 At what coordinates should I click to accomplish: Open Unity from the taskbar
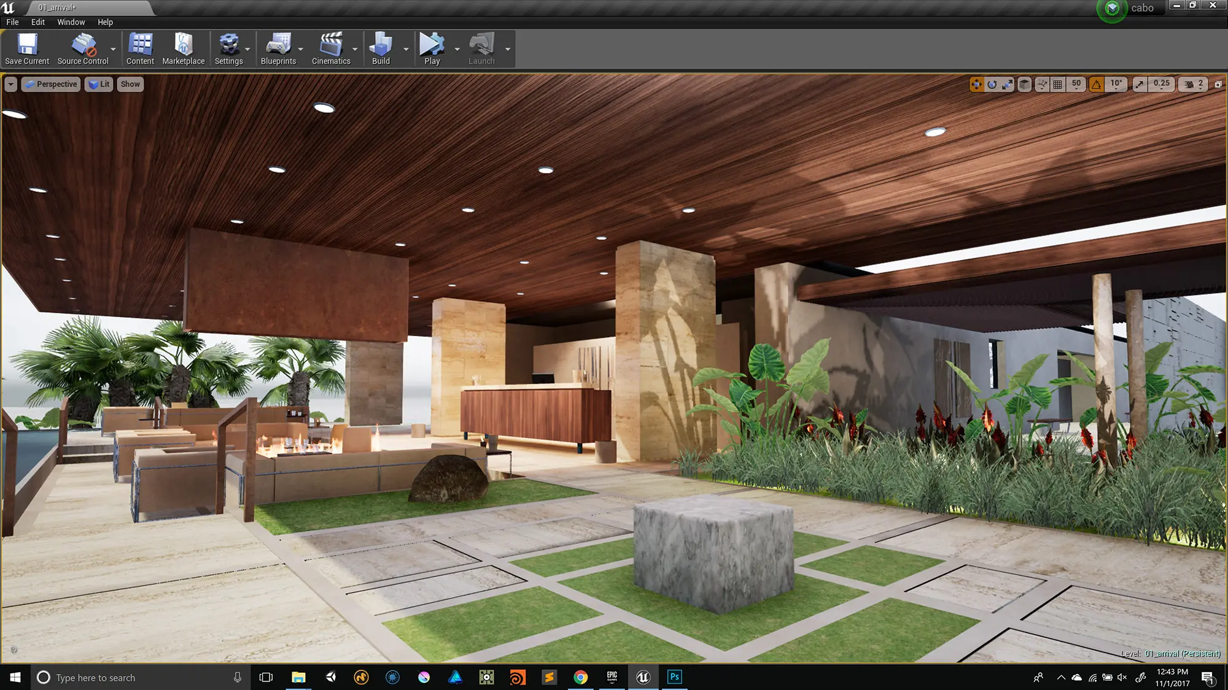(x=330, y=677)
